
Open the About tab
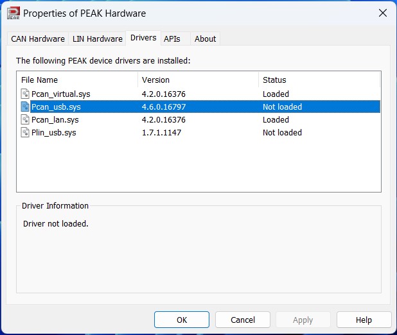click(206, 39)
